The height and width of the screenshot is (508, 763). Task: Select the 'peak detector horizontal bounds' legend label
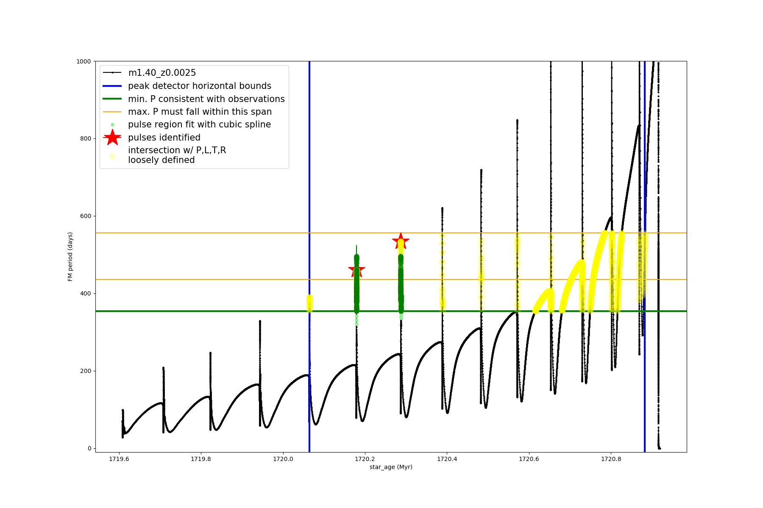tap(200, 86)
